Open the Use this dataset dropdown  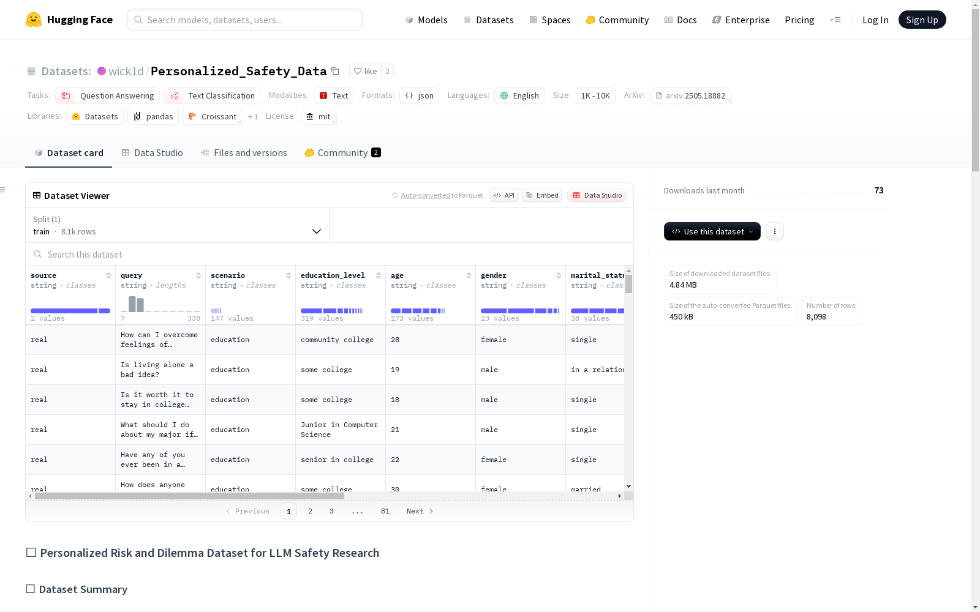pyautogui.click(x=712, y=231)
